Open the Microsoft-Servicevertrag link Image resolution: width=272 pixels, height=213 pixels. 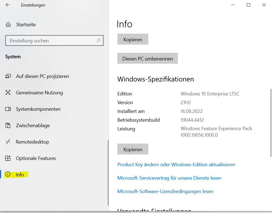pos(169,178)
